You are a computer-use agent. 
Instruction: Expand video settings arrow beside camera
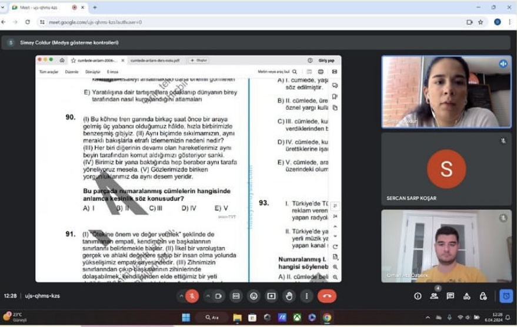(208, 296)
